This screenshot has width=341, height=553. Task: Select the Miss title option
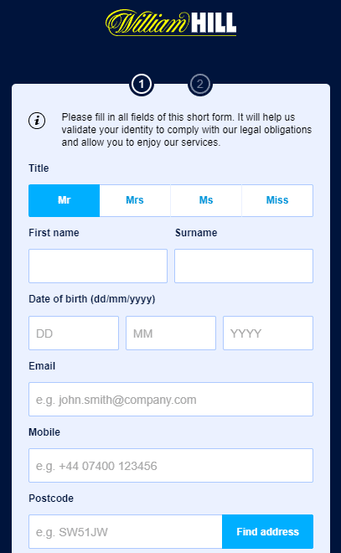(277, 200)
